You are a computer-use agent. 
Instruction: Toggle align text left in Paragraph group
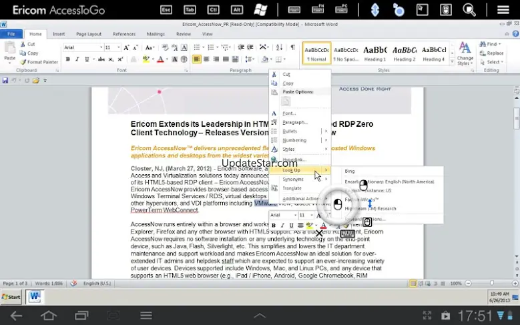point(197,59)
